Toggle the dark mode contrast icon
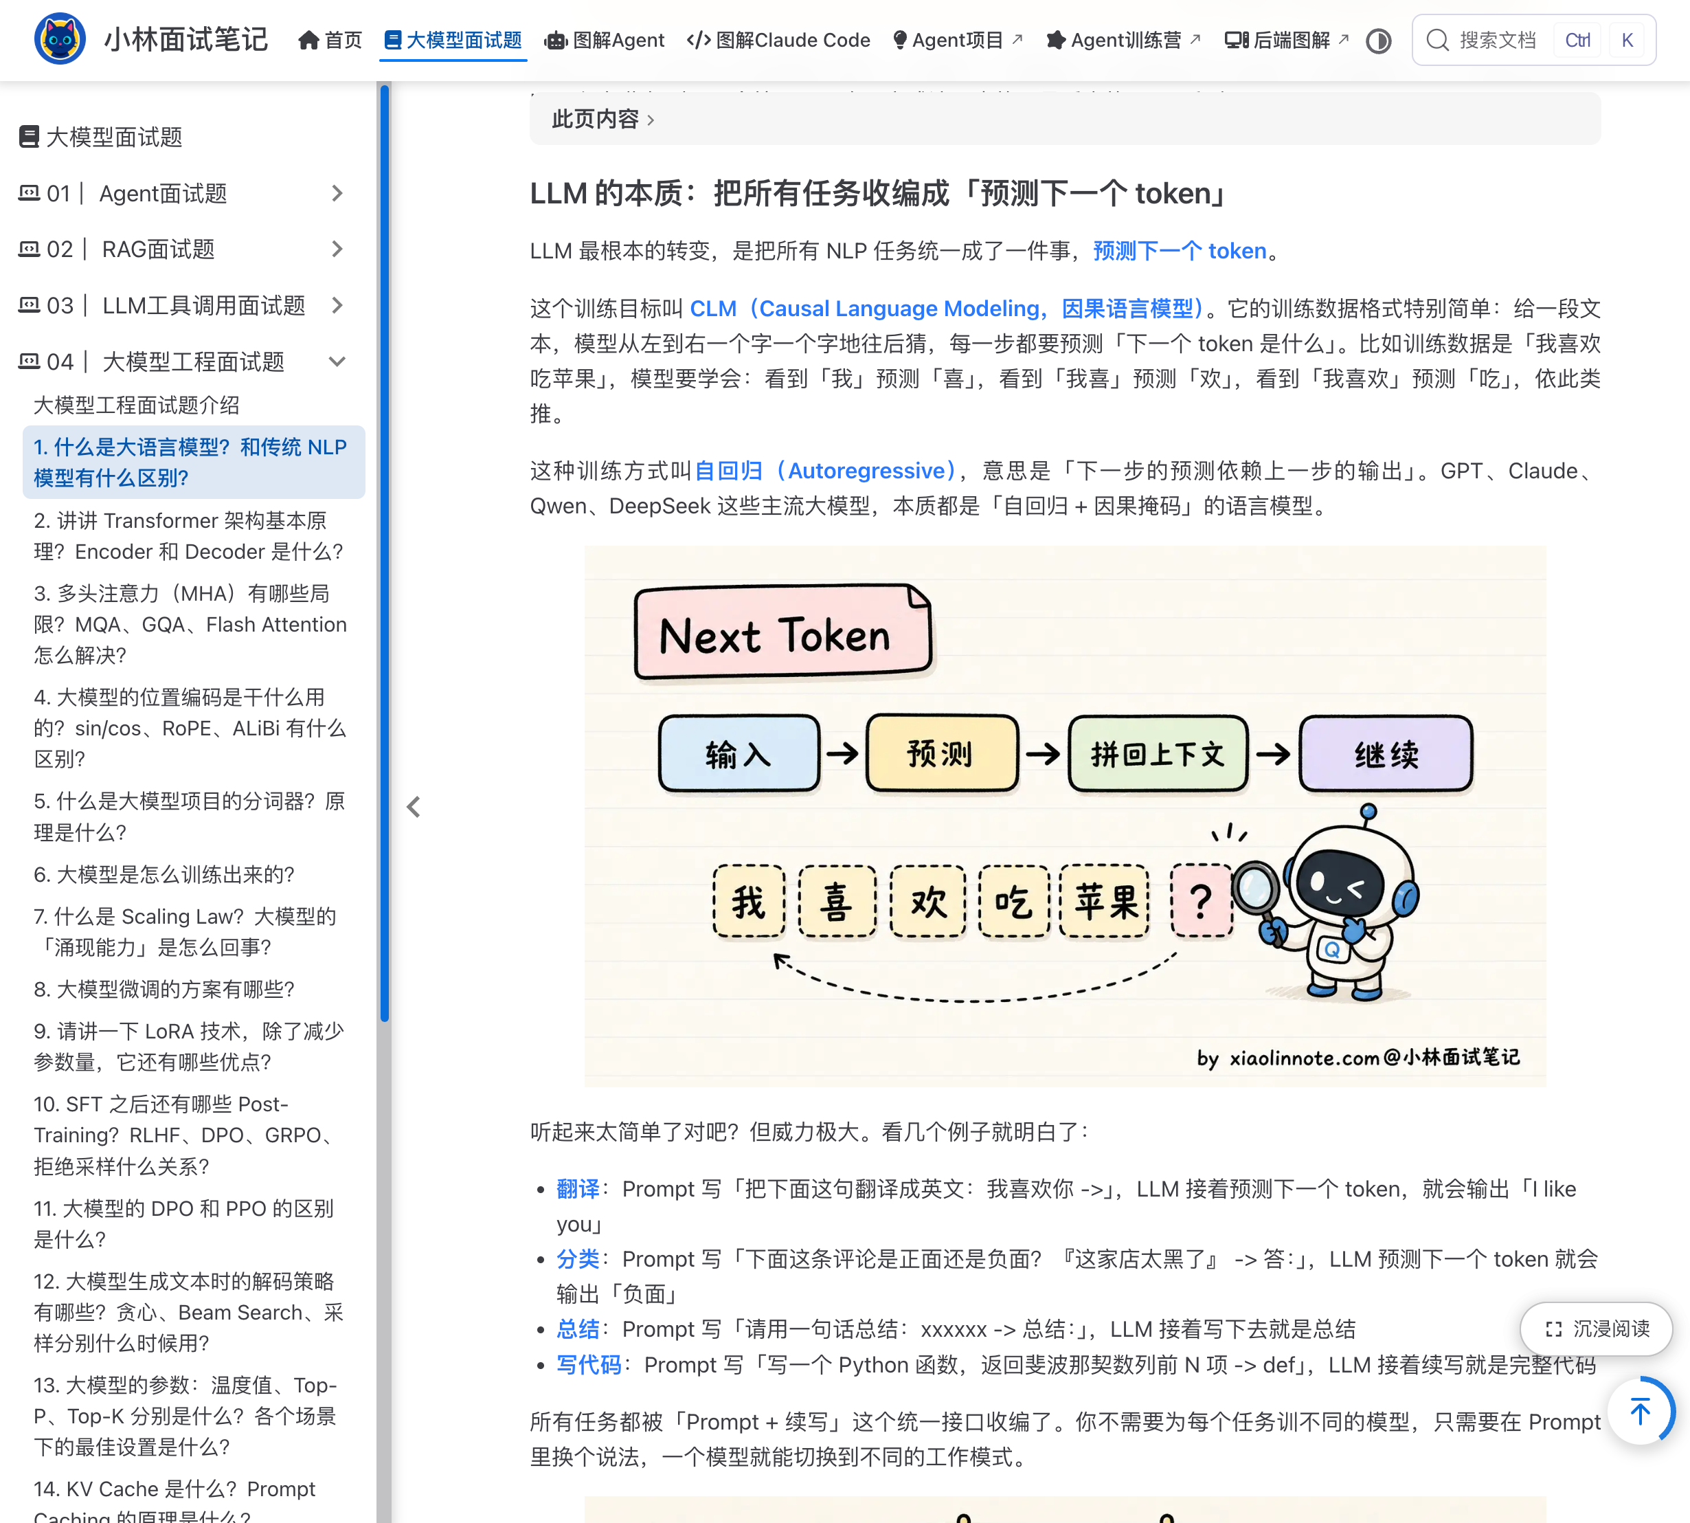 click(1379, 41)
